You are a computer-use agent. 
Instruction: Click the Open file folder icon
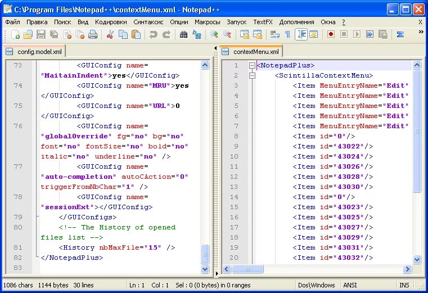[28, 34]
